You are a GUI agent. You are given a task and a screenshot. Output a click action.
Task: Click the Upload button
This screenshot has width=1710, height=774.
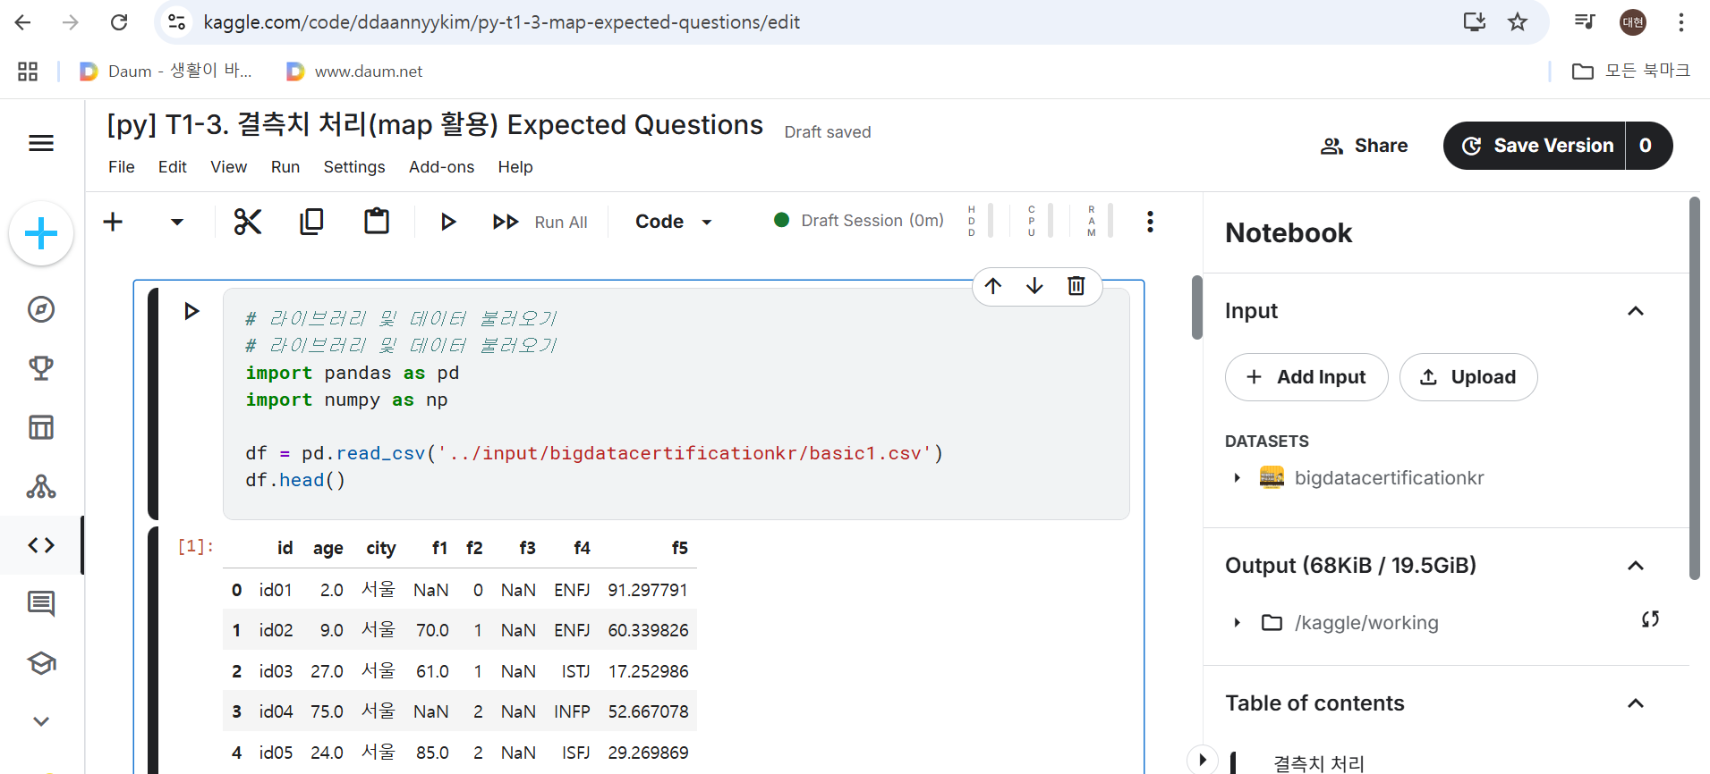pos(1468,377)
